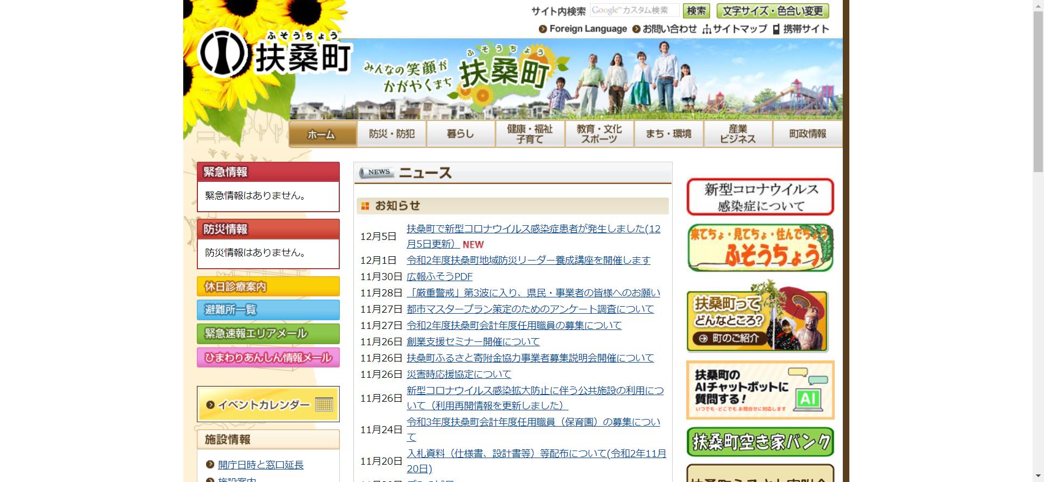Viewport: 1044px width, 482px height.
Task: Click the orange squares icon beside お知らせ
Action: [365, 206]
